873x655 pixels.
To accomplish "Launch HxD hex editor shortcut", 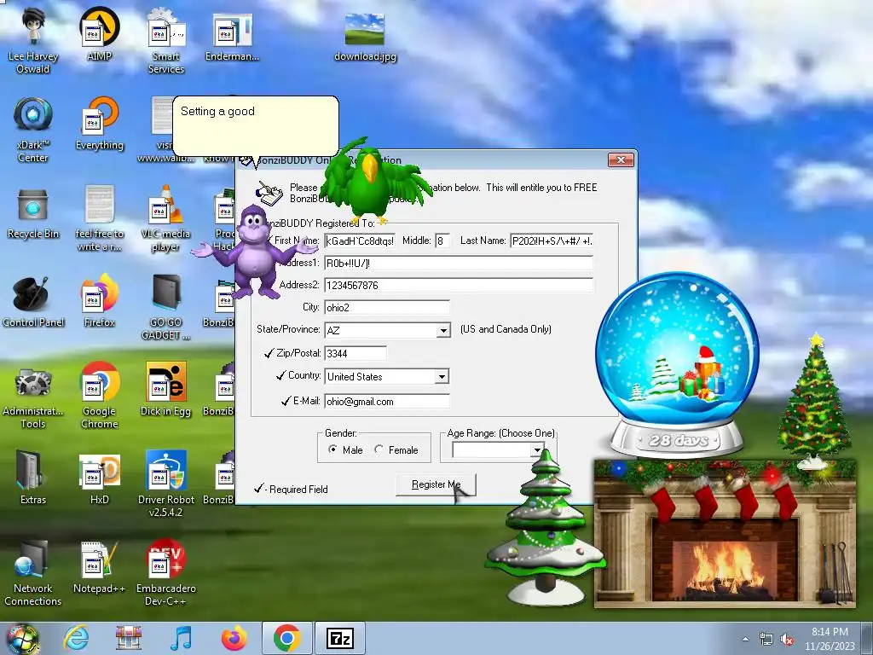I will 99,478.
